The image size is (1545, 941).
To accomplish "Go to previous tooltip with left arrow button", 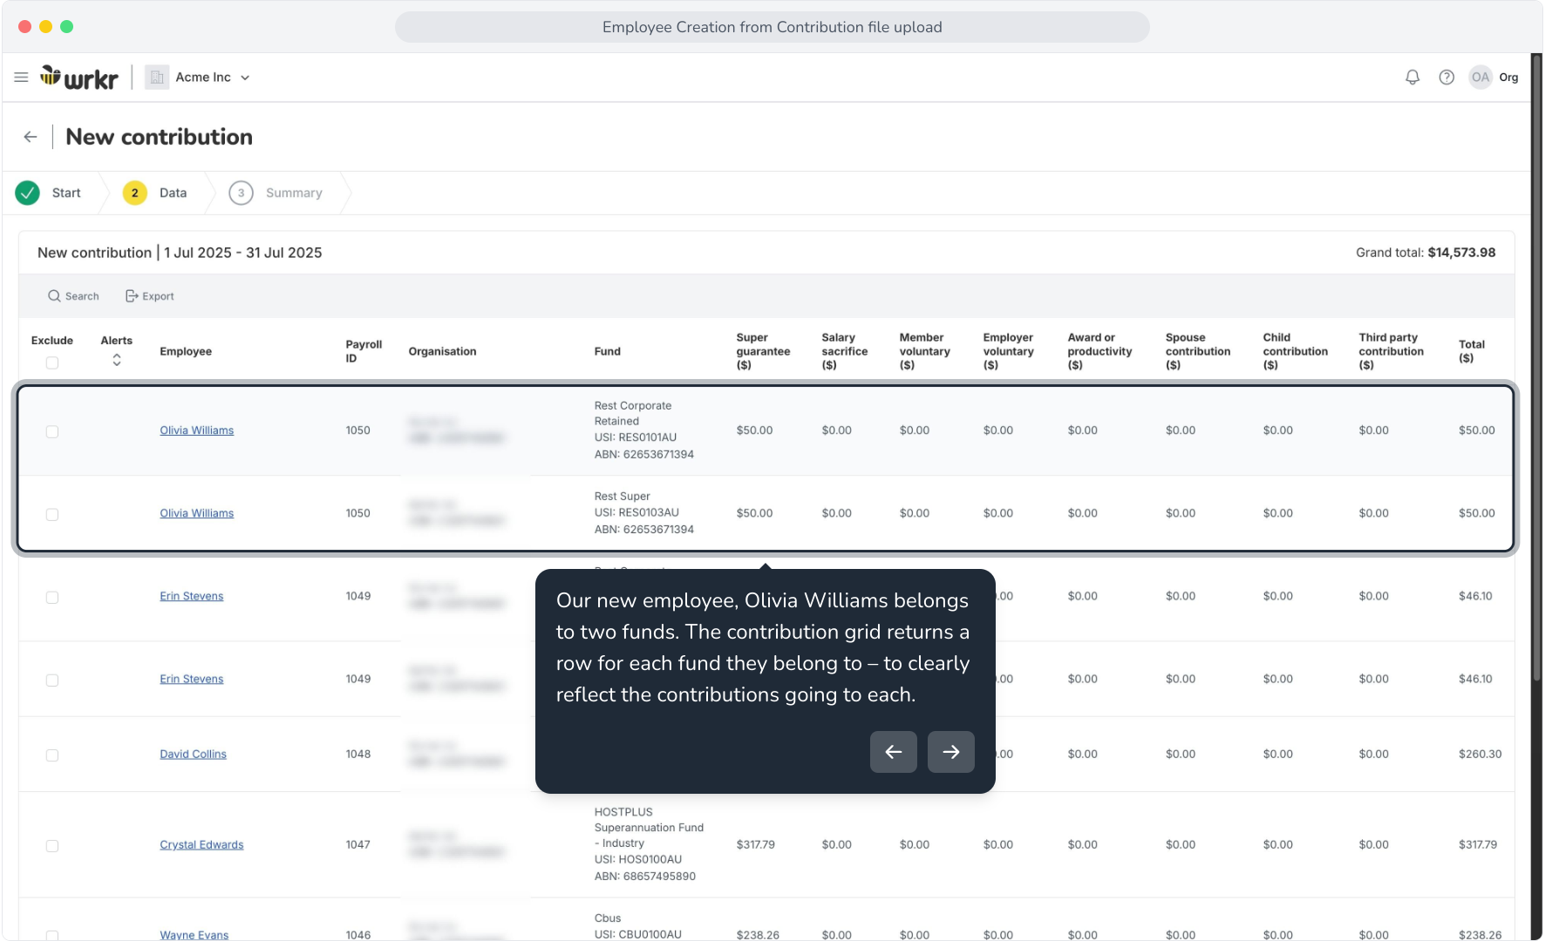I will 894,752.
